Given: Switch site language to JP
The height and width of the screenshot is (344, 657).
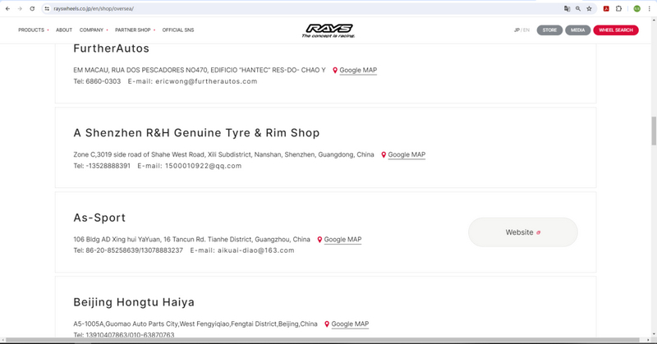Looking at the screenshot, I should point(517,30).
